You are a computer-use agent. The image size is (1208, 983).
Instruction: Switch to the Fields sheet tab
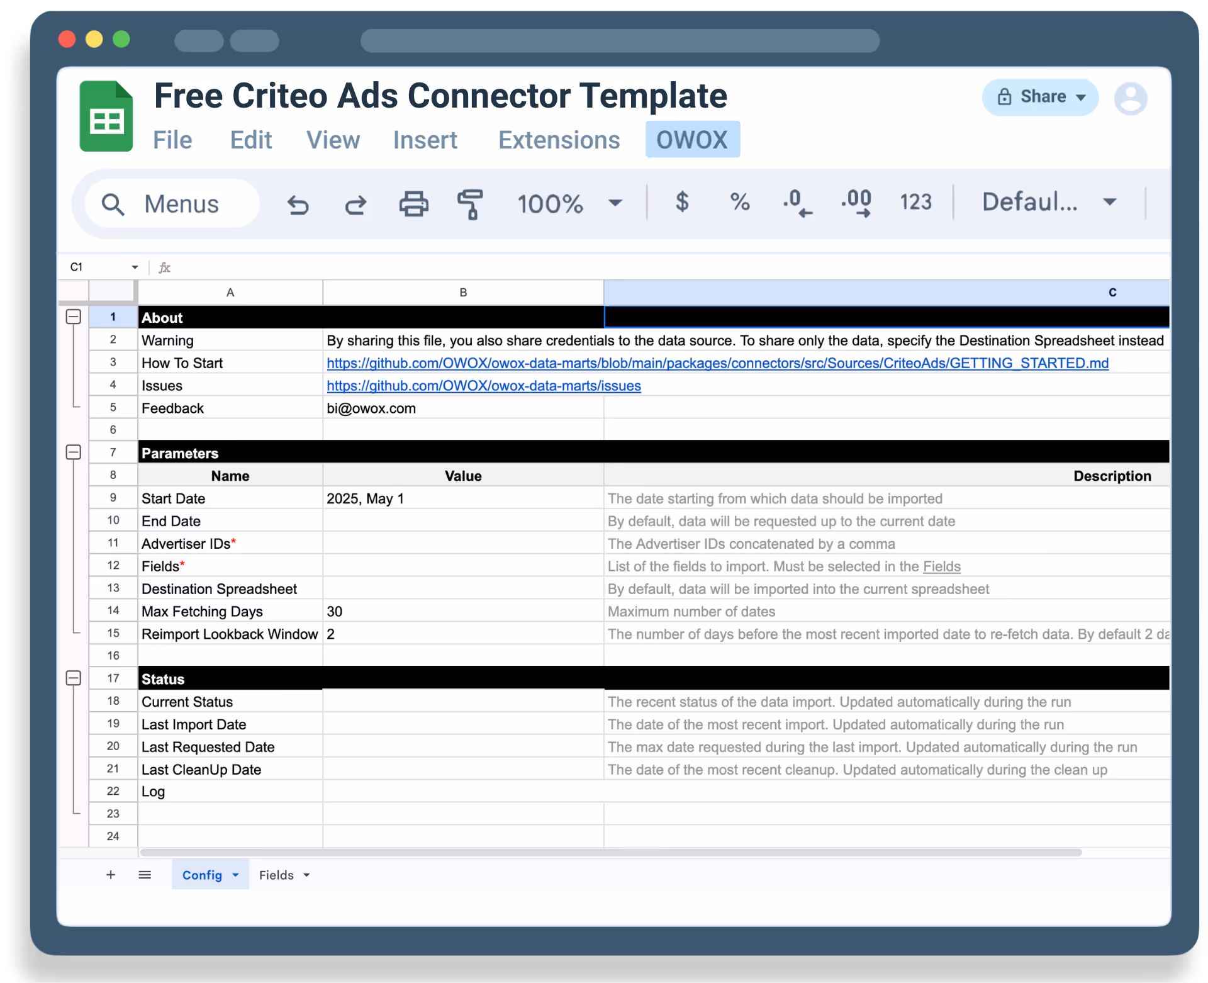[277, 875]
